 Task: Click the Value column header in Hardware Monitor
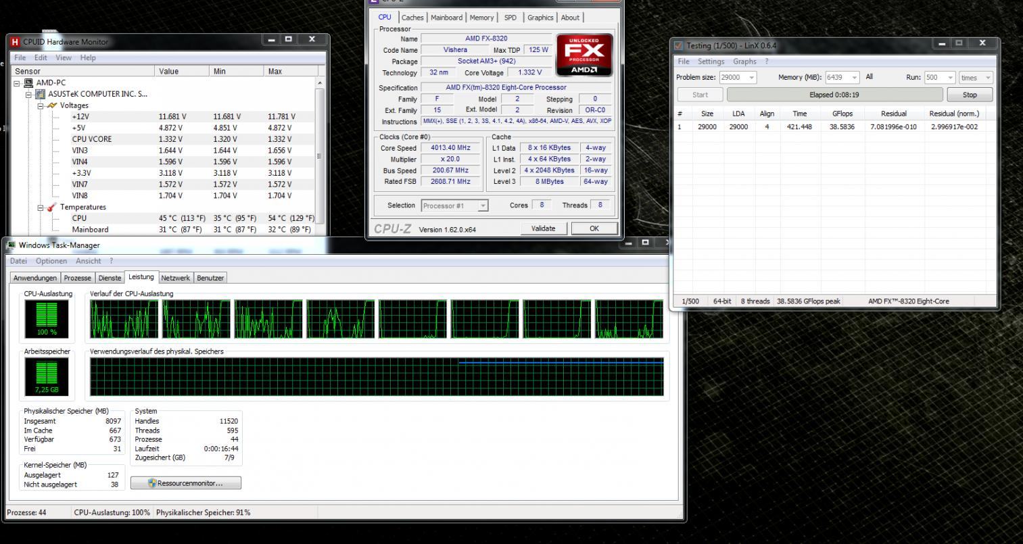182,71
